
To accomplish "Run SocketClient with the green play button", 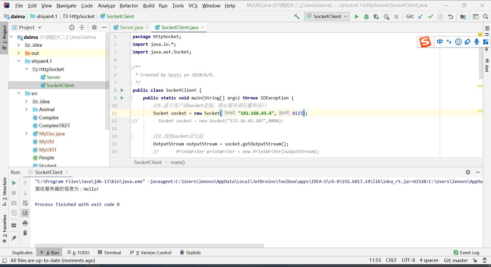I will [x=356, y=17].
